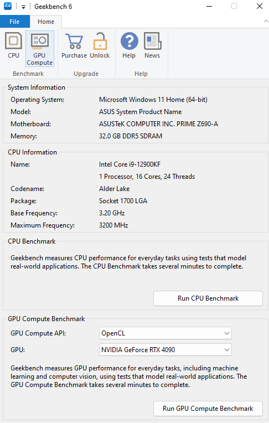
Task: Click the GPU Compute Benchmark group heading
Action: click(x=46, y=319)
